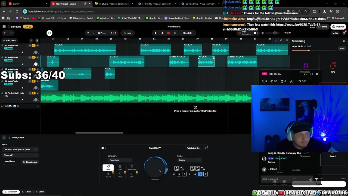Solo track 05 Playboi Carti
The width and height of the screenshot is (348, 196).
[x=34, y=93]
